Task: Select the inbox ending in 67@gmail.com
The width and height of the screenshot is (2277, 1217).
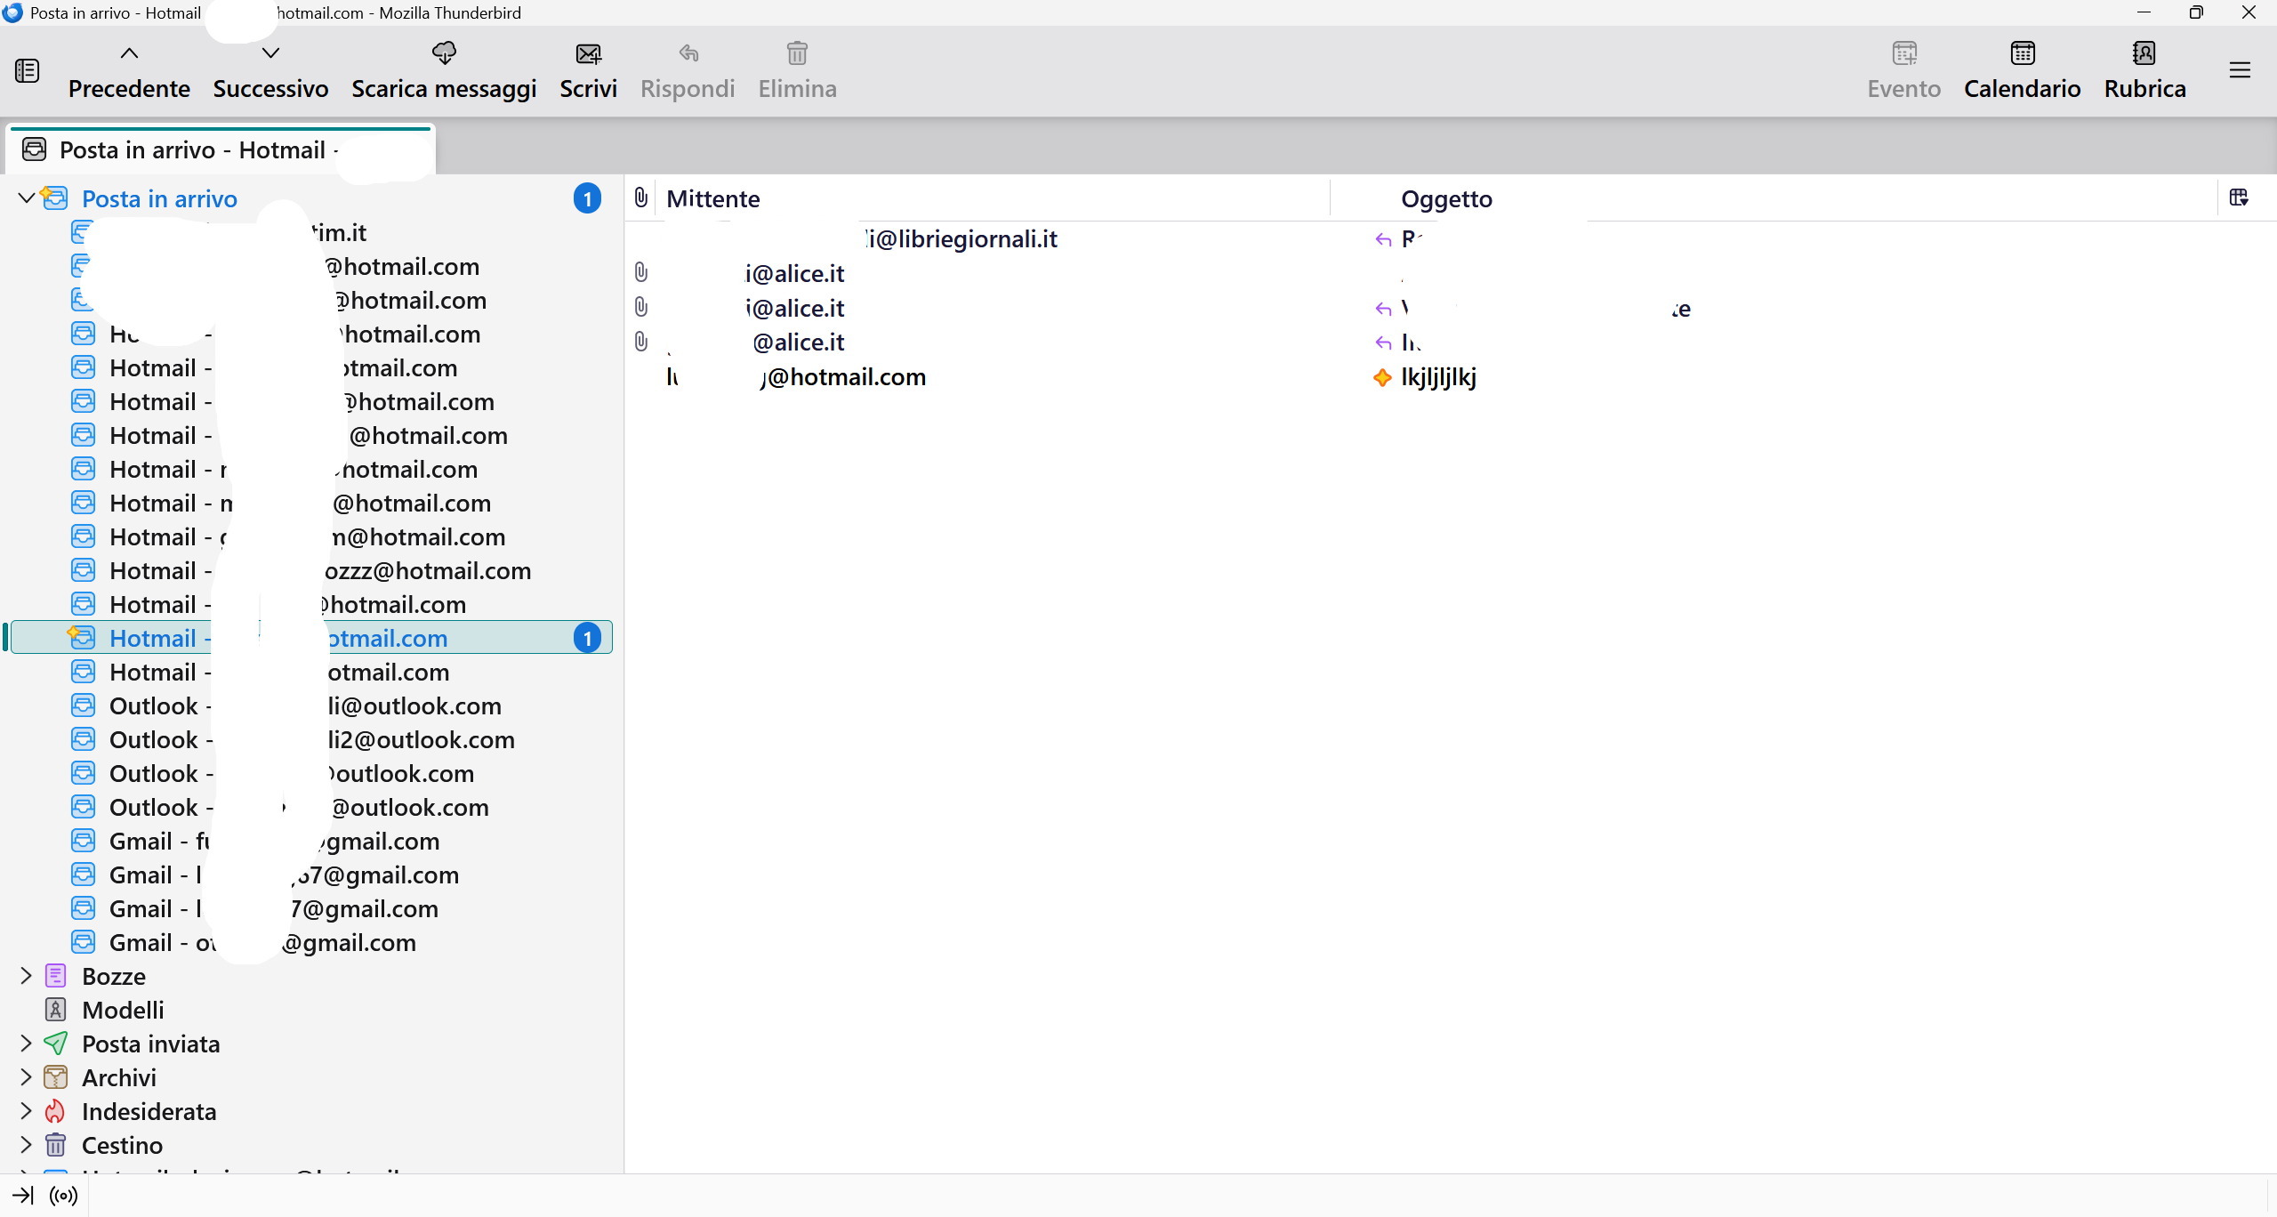Action: tap(311, 875)
